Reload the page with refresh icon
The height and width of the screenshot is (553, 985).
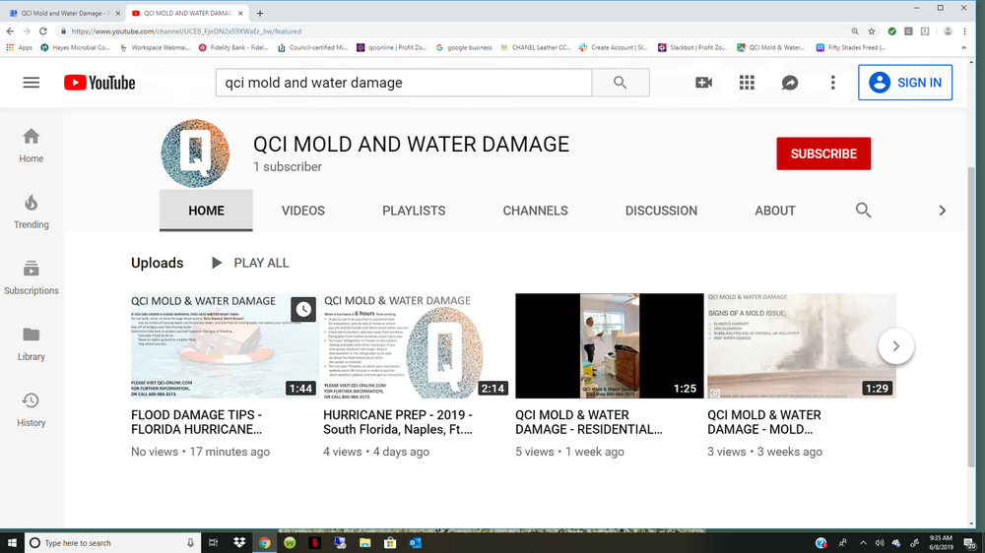coord(42,31)
